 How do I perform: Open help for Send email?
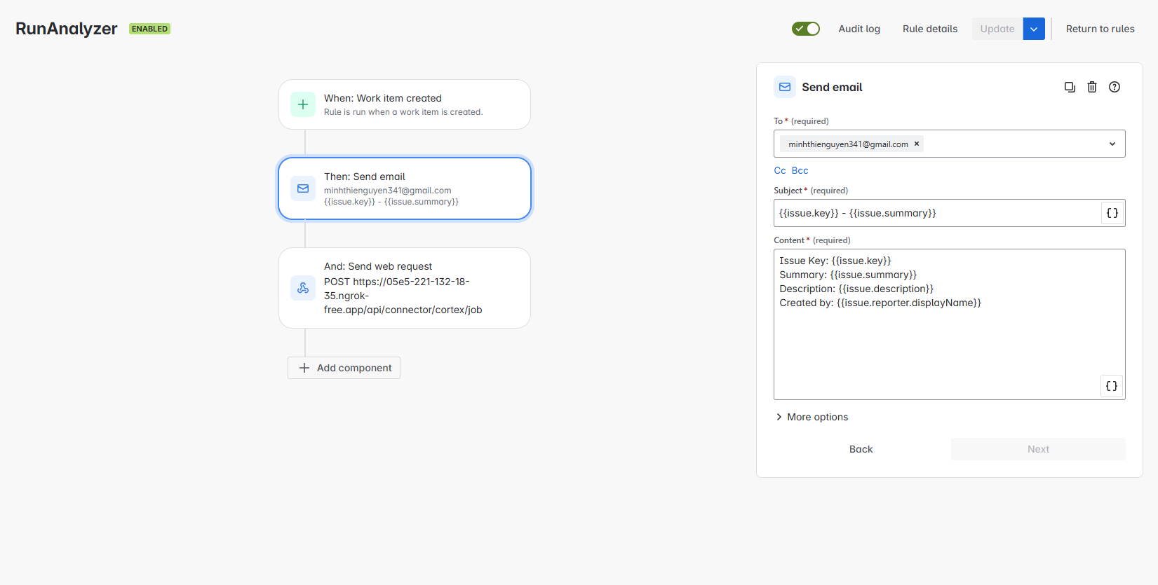point(1115,87)
